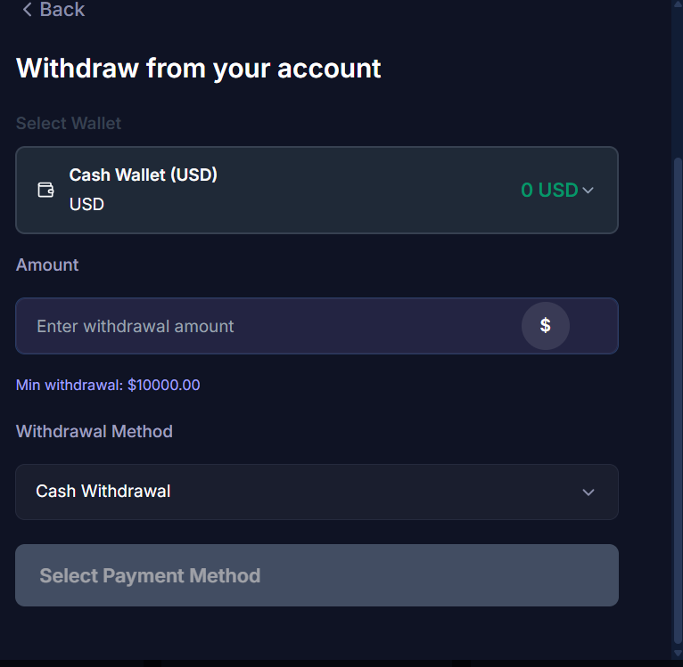Viewport: 683px width, 667px height.
Task: Click the USD currency subtitle under wallet name
Action: pyautogui.click(x=86, y=204)
